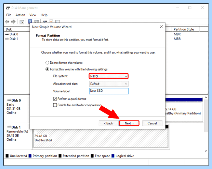Click the Show/Hide Action Pane toolbar icon
The width and height of the screenshot is (212, 169).
(37, 21)
